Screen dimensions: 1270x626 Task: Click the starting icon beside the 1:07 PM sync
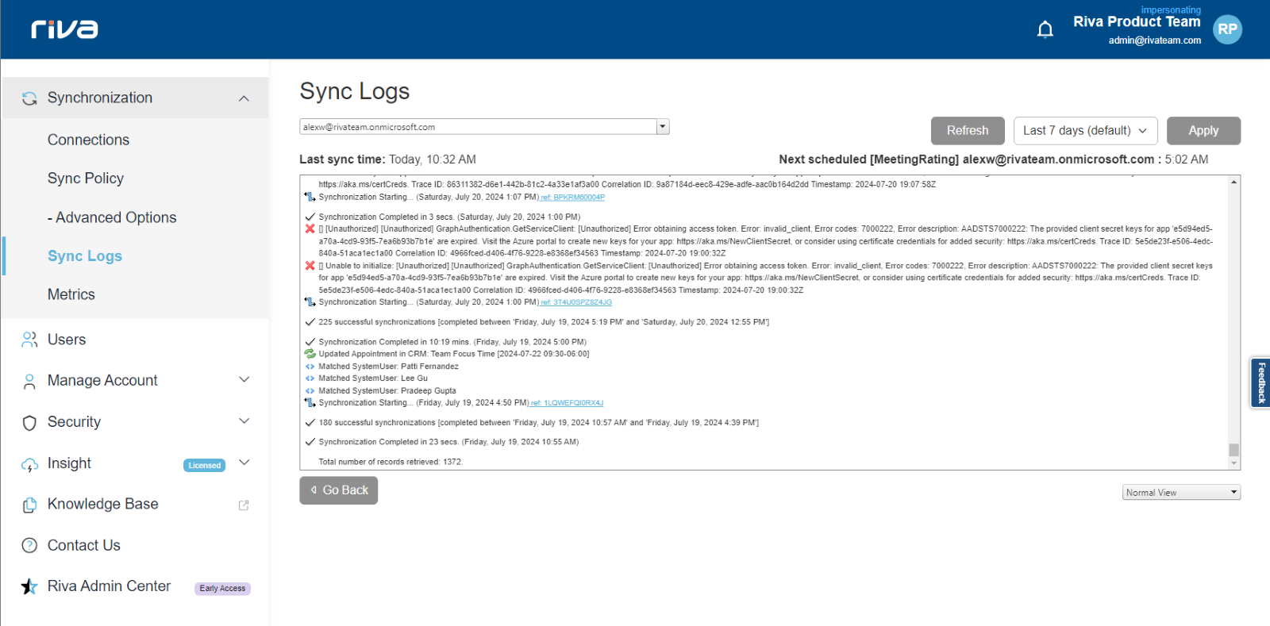(310, 197)
